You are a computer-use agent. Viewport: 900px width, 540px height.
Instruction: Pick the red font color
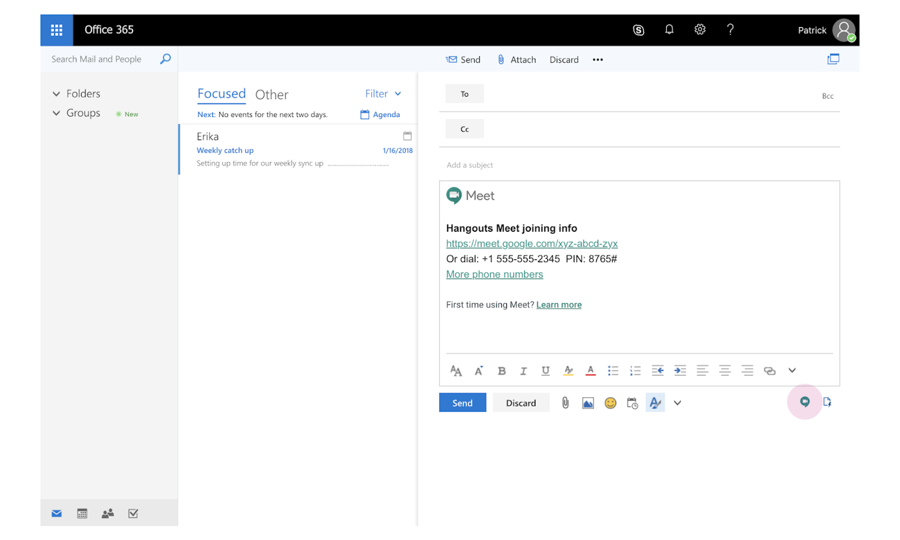[x=591, y=371]
